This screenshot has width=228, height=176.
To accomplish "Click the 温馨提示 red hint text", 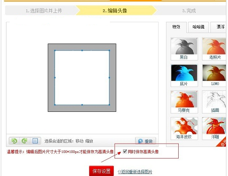I will point(60,152).
